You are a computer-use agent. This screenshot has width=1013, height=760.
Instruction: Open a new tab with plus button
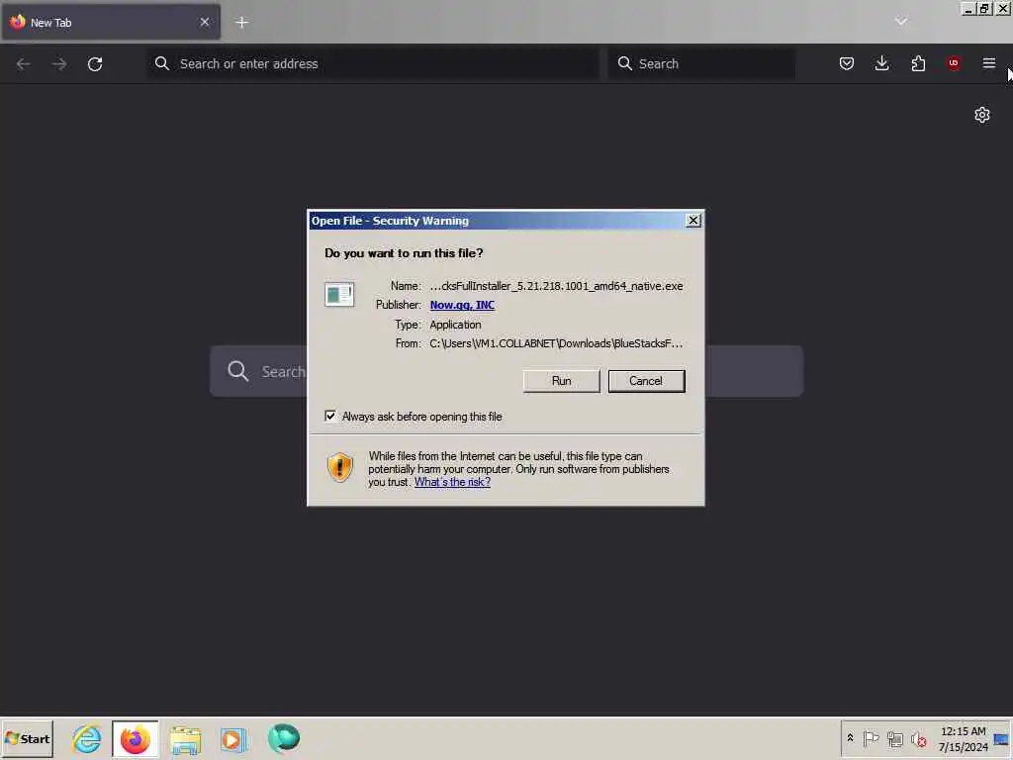click(241, 22)
